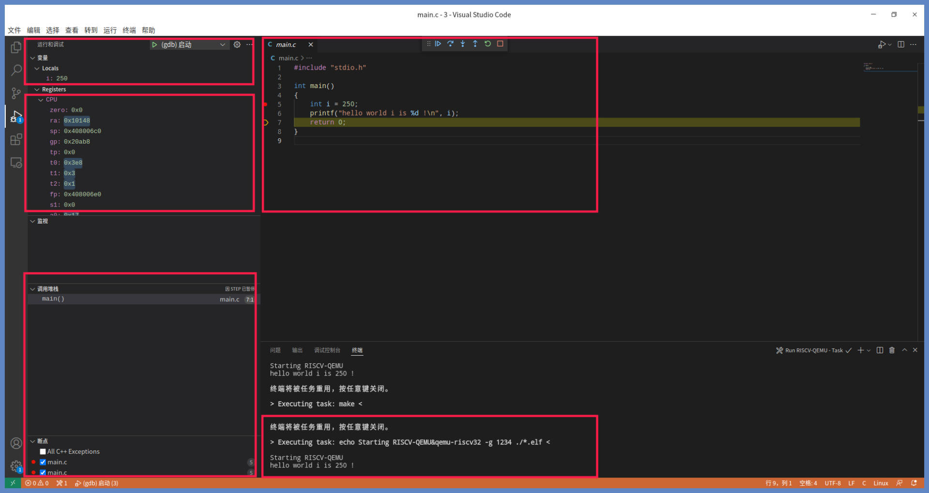Toggle breakpoint dot on line 5

tap(265, 104)
